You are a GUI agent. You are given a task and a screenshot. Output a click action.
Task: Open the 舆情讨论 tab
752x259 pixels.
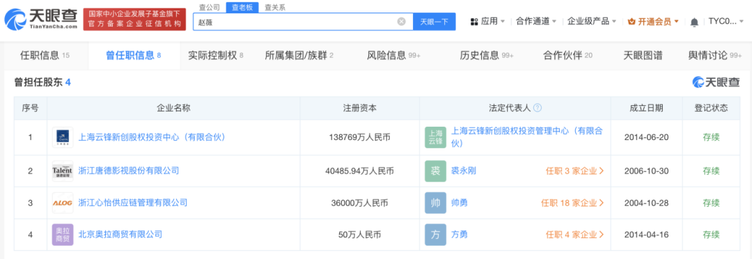[715, 55]
